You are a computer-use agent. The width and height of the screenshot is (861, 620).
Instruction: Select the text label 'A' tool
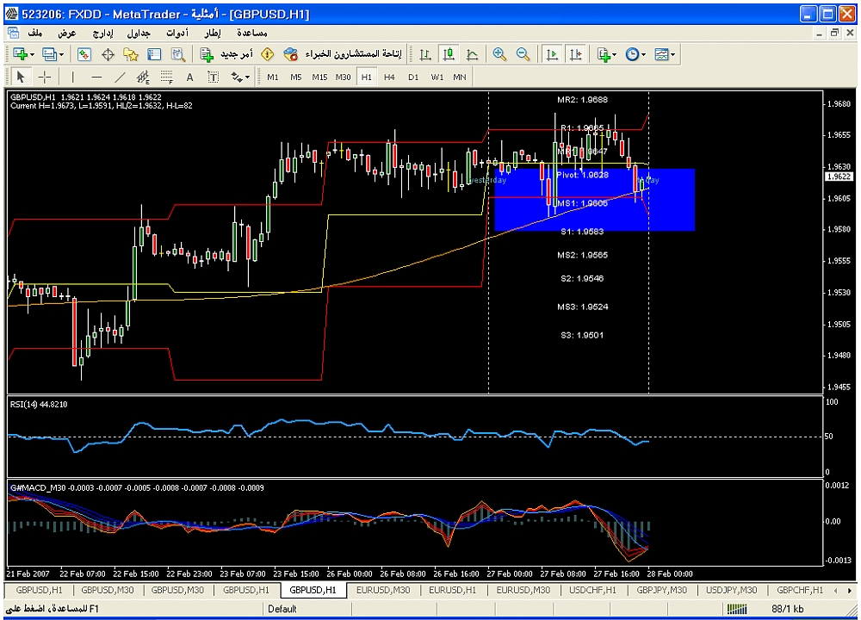190,77
